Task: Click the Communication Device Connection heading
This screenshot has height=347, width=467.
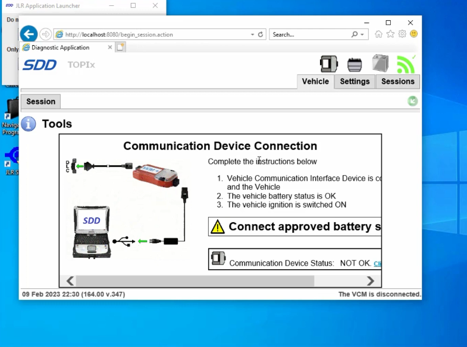Action: tap(220, 146)
